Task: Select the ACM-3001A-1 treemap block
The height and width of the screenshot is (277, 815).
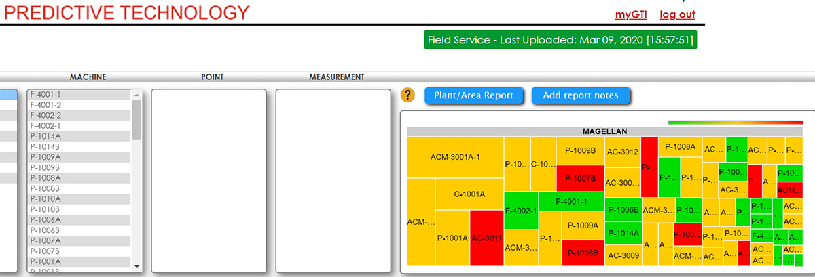Action: coord(455,157)
